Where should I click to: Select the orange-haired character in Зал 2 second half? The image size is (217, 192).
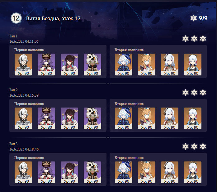[x=147, y=118]
